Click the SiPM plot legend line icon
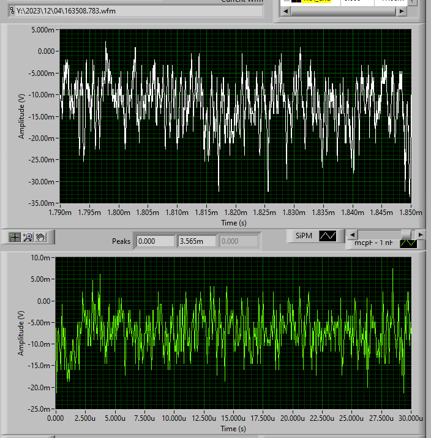This screenshot has width=431, height=438. point(328,235)
